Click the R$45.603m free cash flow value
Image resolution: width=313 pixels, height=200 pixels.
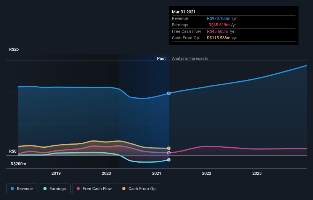[x=217, y=31]
